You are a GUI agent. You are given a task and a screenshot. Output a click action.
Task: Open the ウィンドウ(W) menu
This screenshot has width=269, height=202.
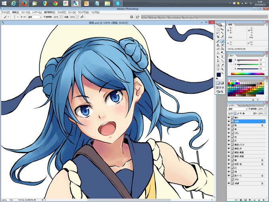83,12
